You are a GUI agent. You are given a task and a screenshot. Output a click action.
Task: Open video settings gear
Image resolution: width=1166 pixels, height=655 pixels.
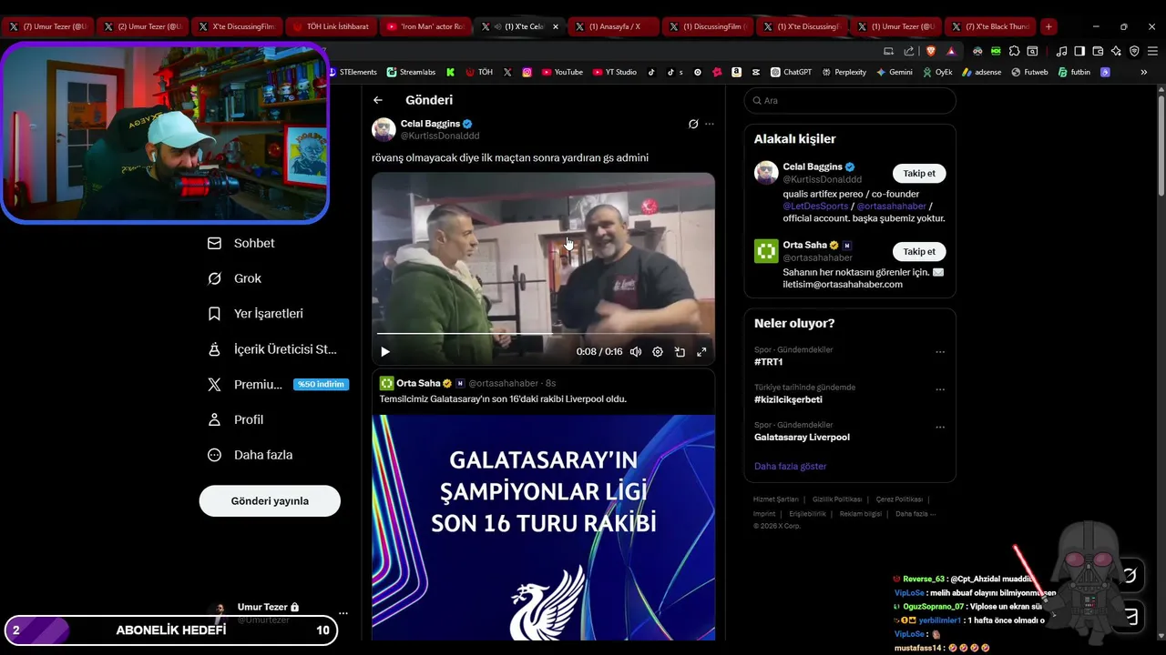click(x=658, y=352)
